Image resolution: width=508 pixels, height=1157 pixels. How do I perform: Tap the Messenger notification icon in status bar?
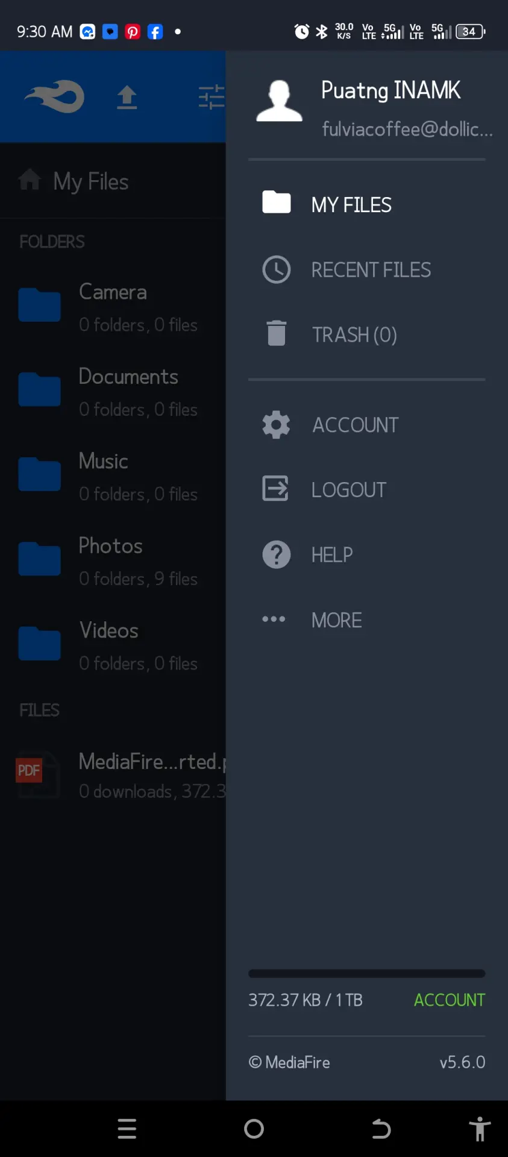point(88,31)
